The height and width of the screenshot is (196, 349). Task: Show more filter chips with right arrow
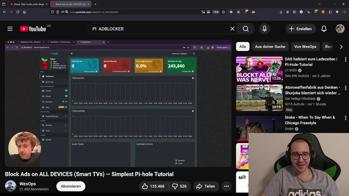[341, 47]
